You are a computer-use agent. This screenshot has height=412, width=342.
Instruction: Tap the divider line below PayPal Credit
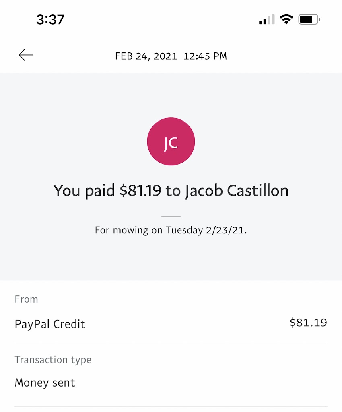pyautogui.click(x=171, y=342)
